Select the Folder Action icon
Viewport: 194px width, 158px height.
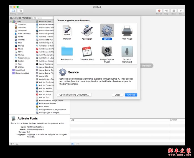[x=67, y=51]
